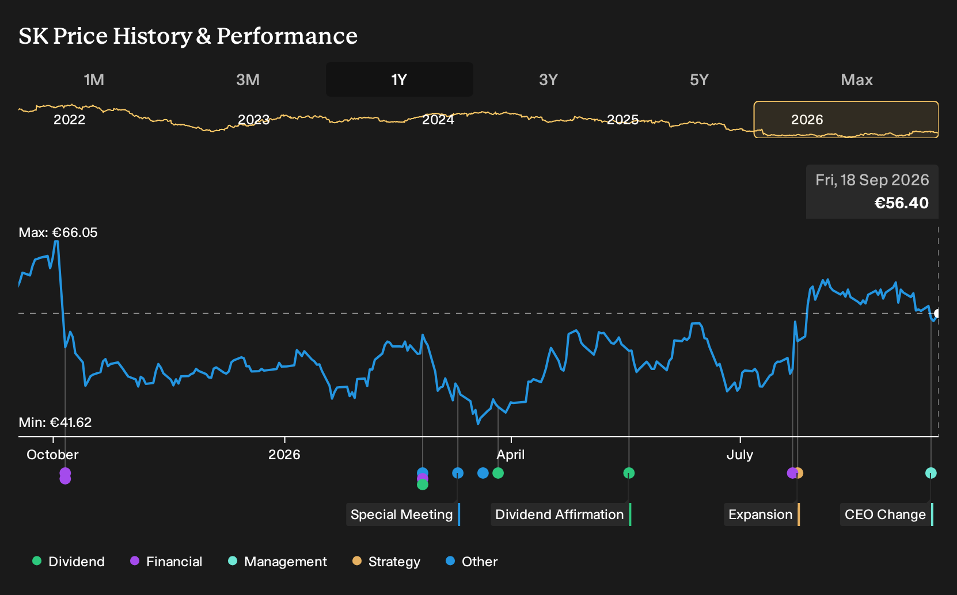This screenshot has height=595, width=957.
Task: Click the orange Strategy legend dot
Action: [357, 560]
